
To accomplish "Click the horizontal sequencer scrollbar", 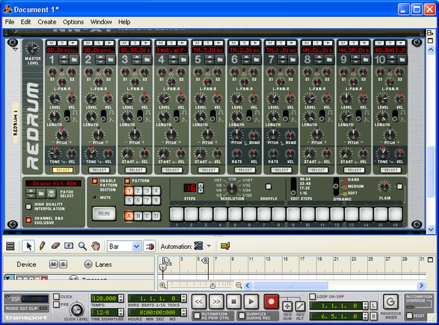I will (x=290, y=285).
